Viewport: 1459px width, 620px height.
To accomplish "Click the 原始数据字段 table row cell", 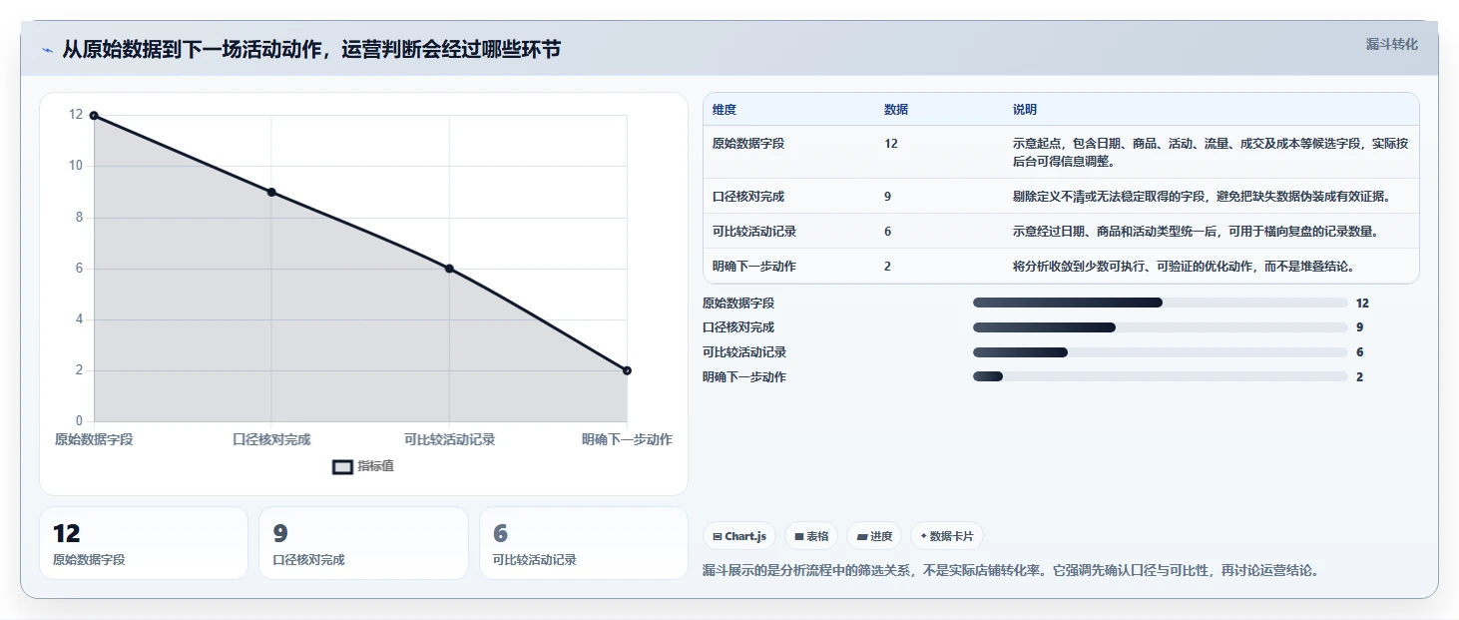I will point(748,144).
